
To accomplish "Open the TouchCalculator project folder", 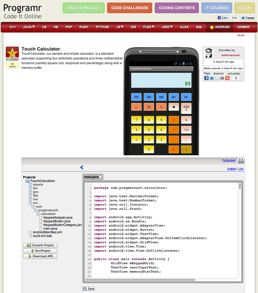I will 40,181.
